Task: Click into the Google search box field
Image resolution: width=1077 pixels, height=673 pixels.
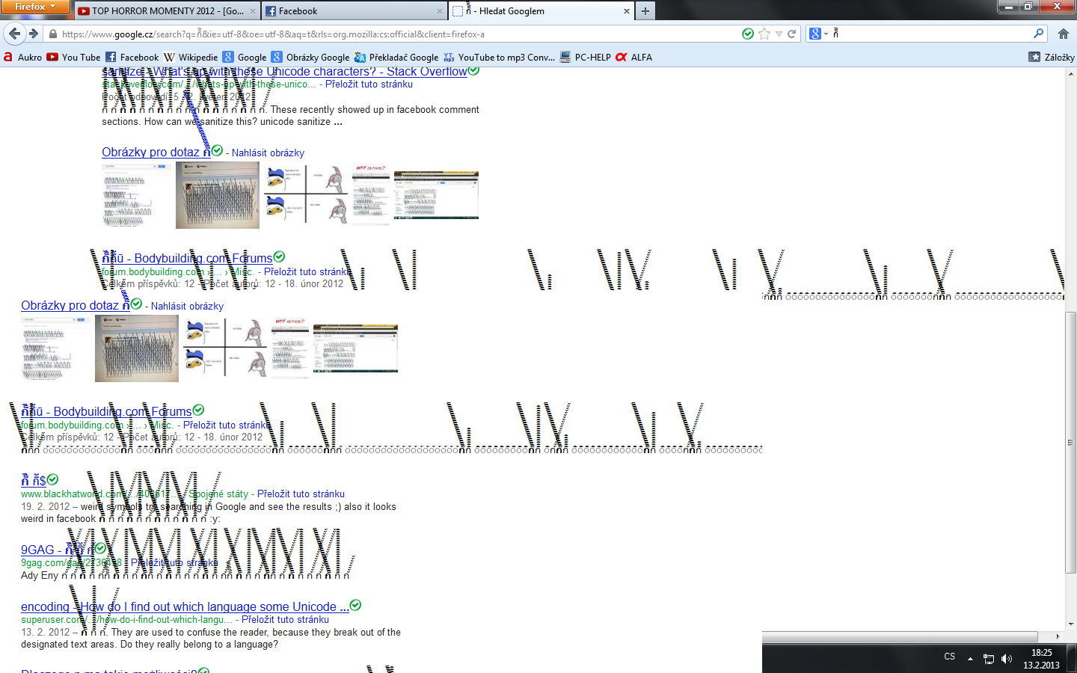Action: point(927,34)
